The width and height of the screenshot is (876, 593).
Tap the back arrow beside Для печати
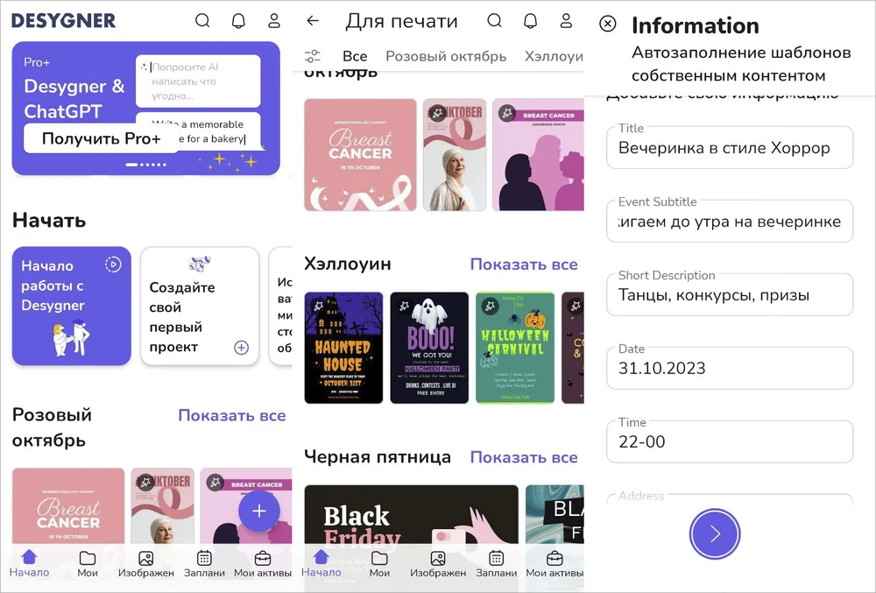tap(313, 21)
